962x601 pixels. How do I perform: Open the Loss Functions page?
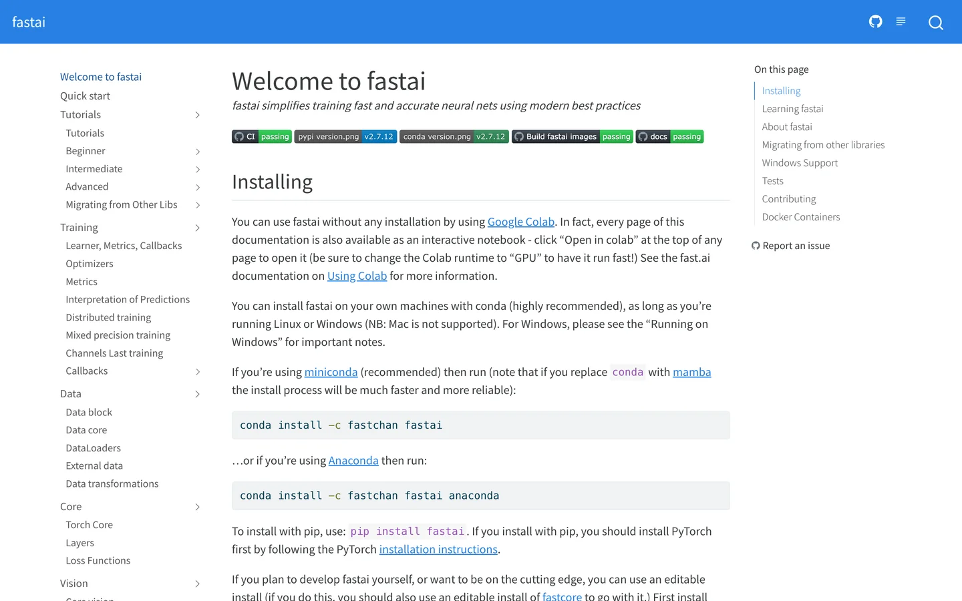98,561
